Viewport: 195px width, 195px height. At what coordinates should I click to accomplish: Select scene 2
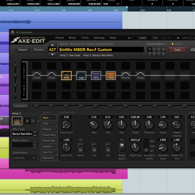(x=154, y=50)
